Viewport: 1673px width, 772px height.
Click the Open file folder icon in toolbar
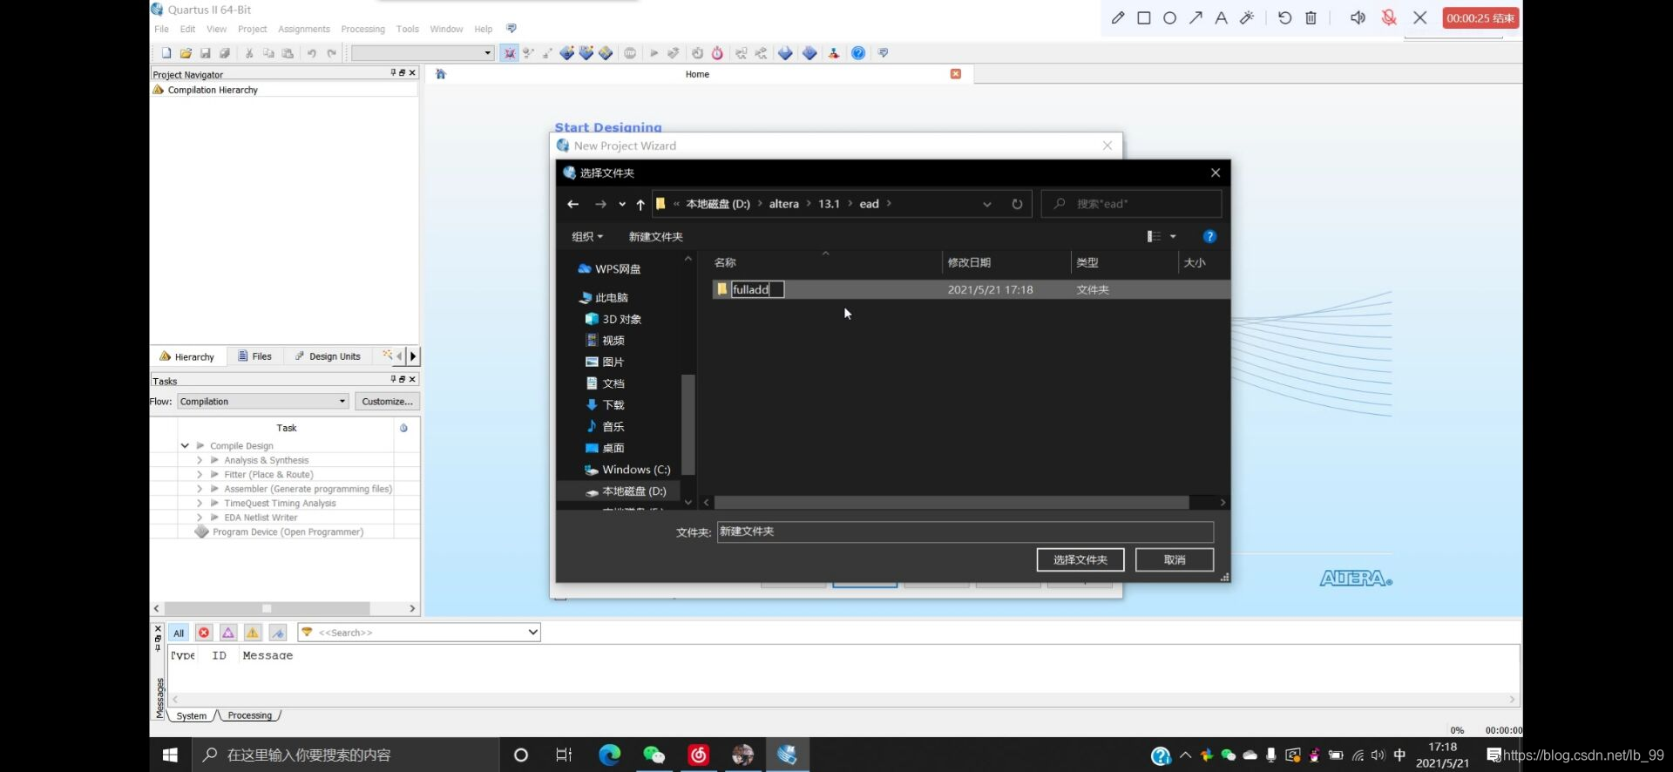point(186,53)
